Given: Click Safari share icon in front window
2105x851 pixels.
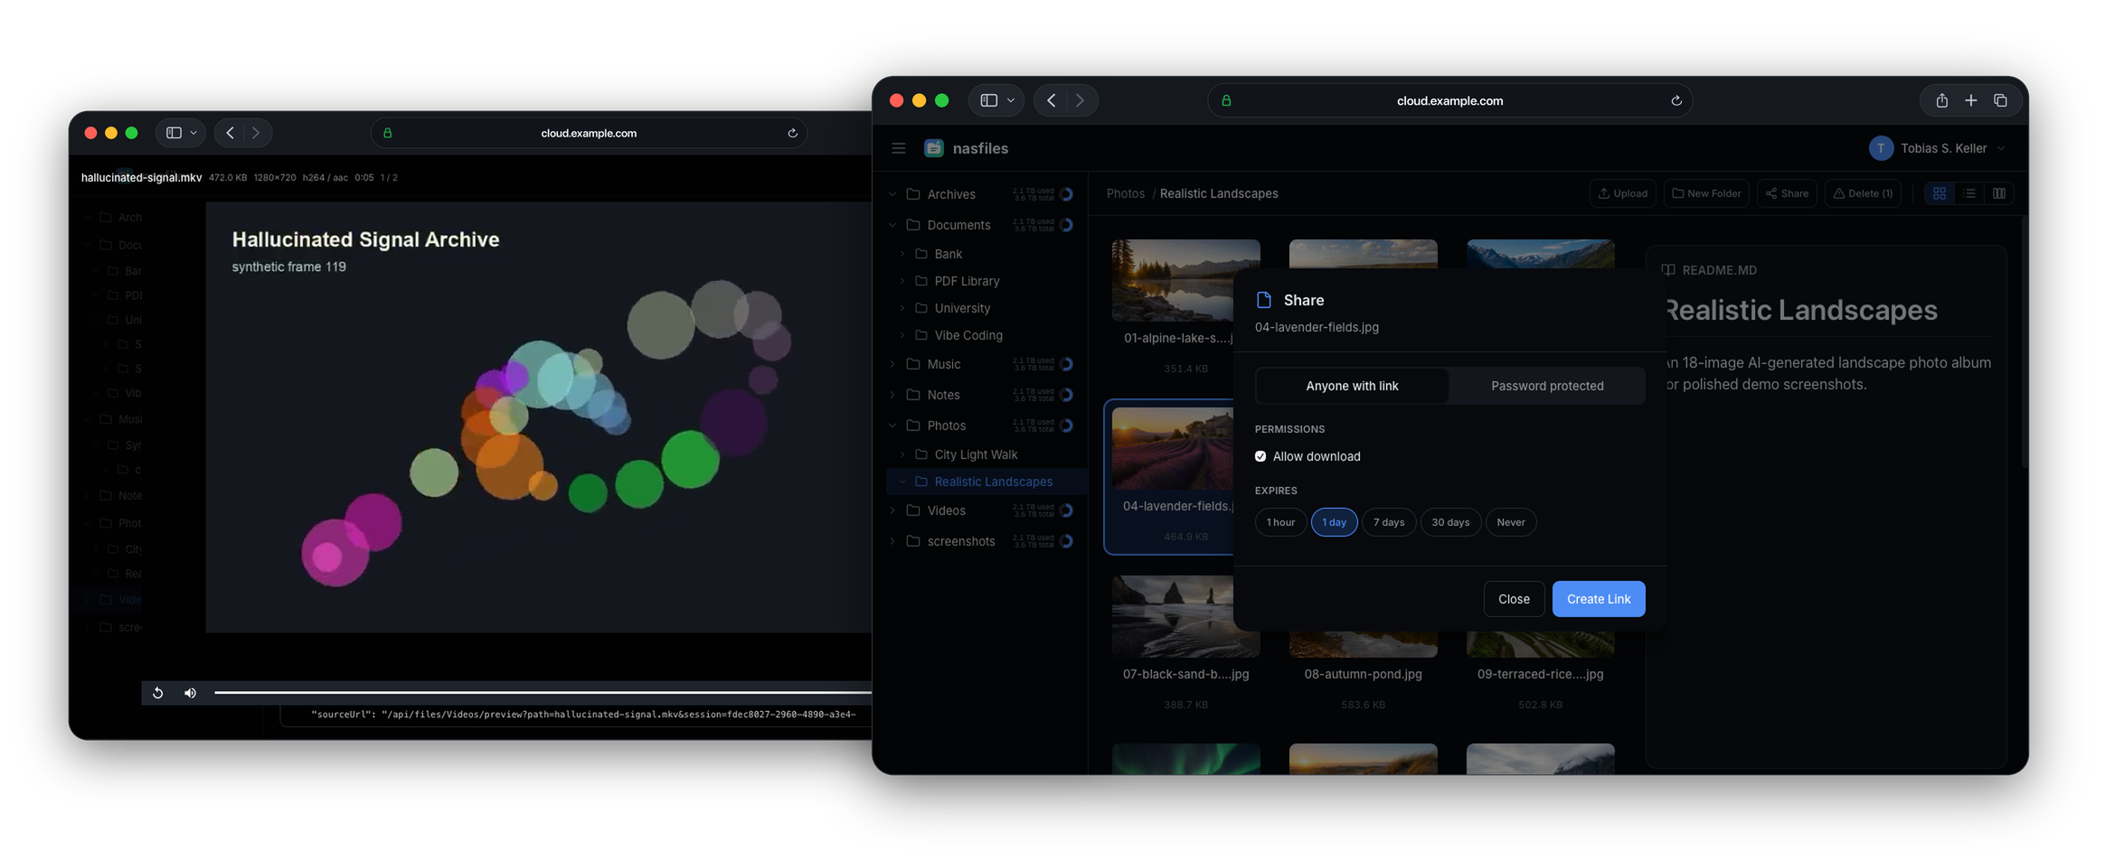Looking at the screenshot, I should (1941, 100).
